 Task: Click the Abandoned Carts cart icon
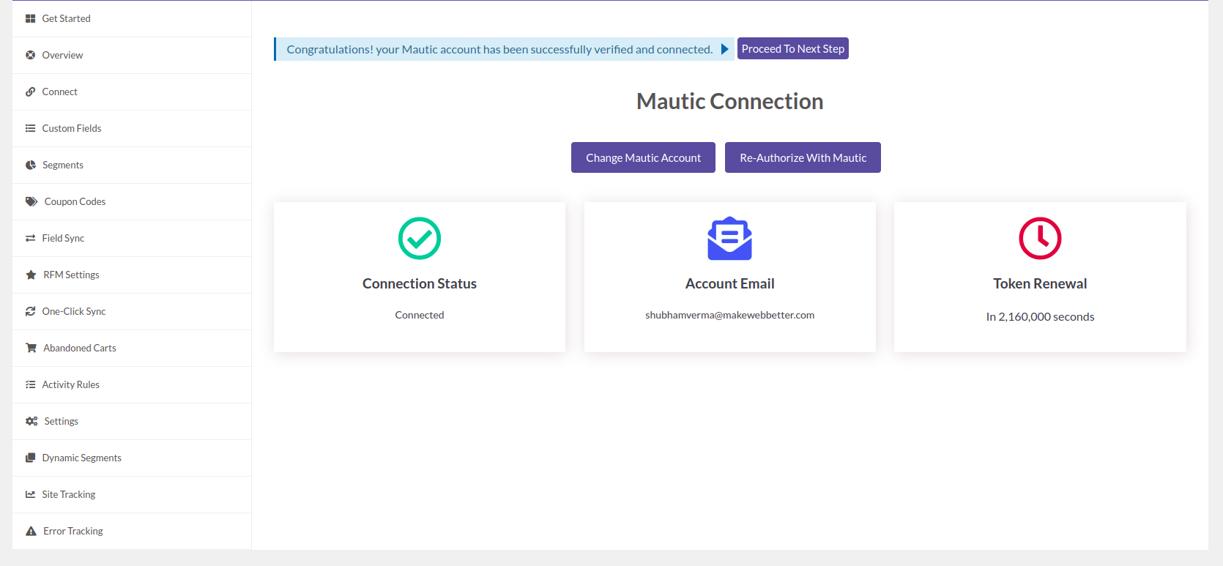pyautogui.click(x=31, y=348)
